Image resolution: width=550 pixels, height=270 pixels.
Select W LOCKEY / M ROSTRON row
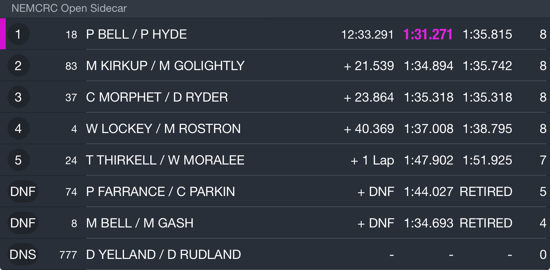[x=275, y=129]
